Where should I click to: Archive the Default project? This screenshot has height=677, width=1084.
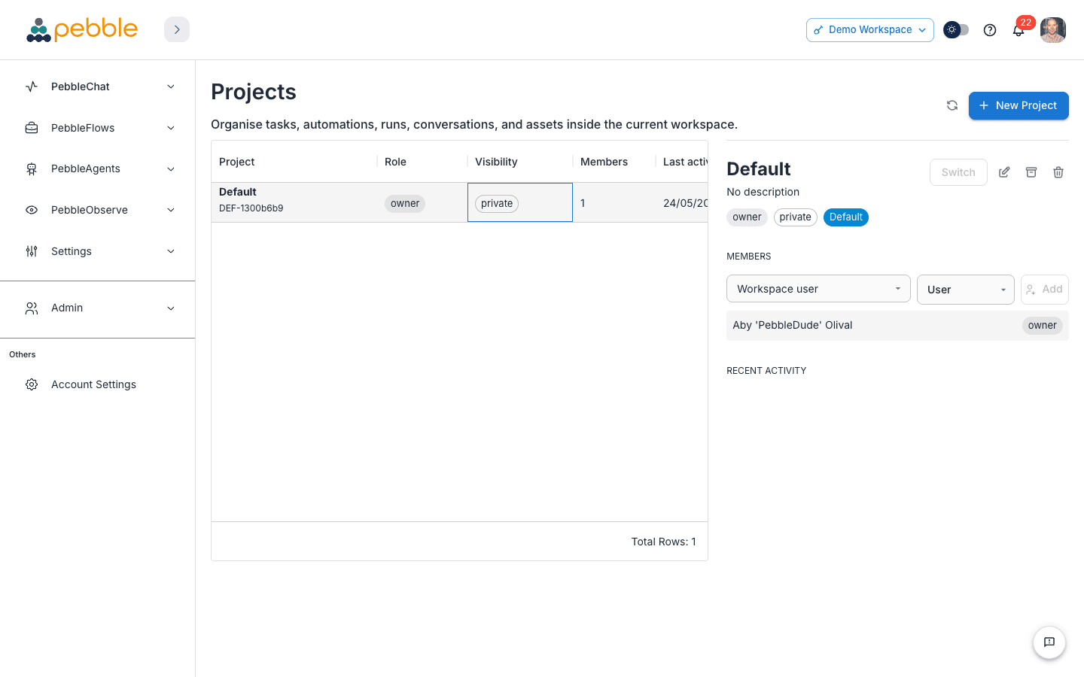1031,172
